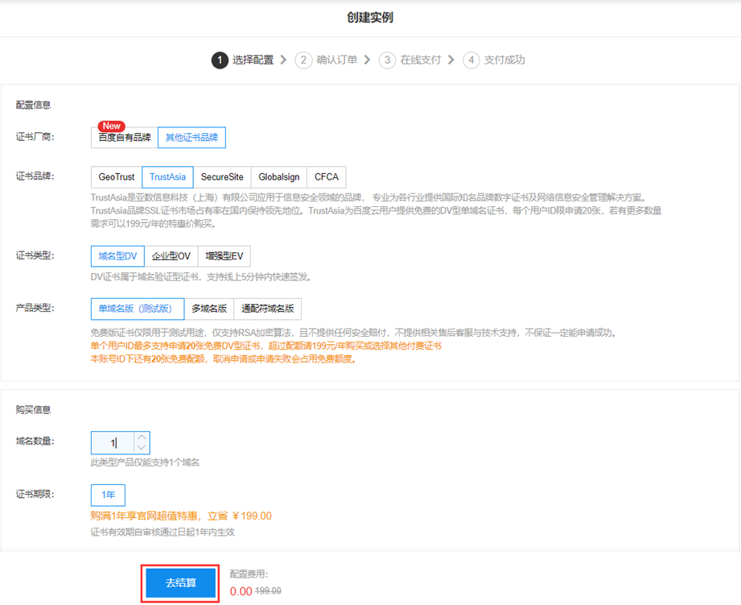
Task: Select 其他证书品牌 vendor option
Action: pyautogui.click(x=191, y=138)
